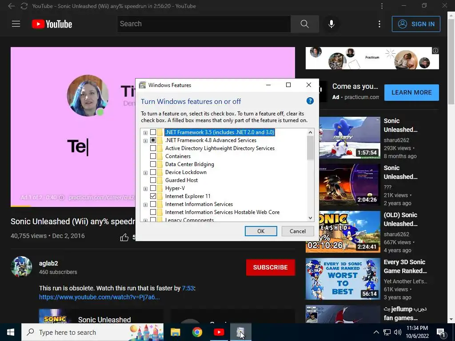Click features list scroll up arrow
Image resolution: width=455 pixels, height=341 pixels.
310,132
